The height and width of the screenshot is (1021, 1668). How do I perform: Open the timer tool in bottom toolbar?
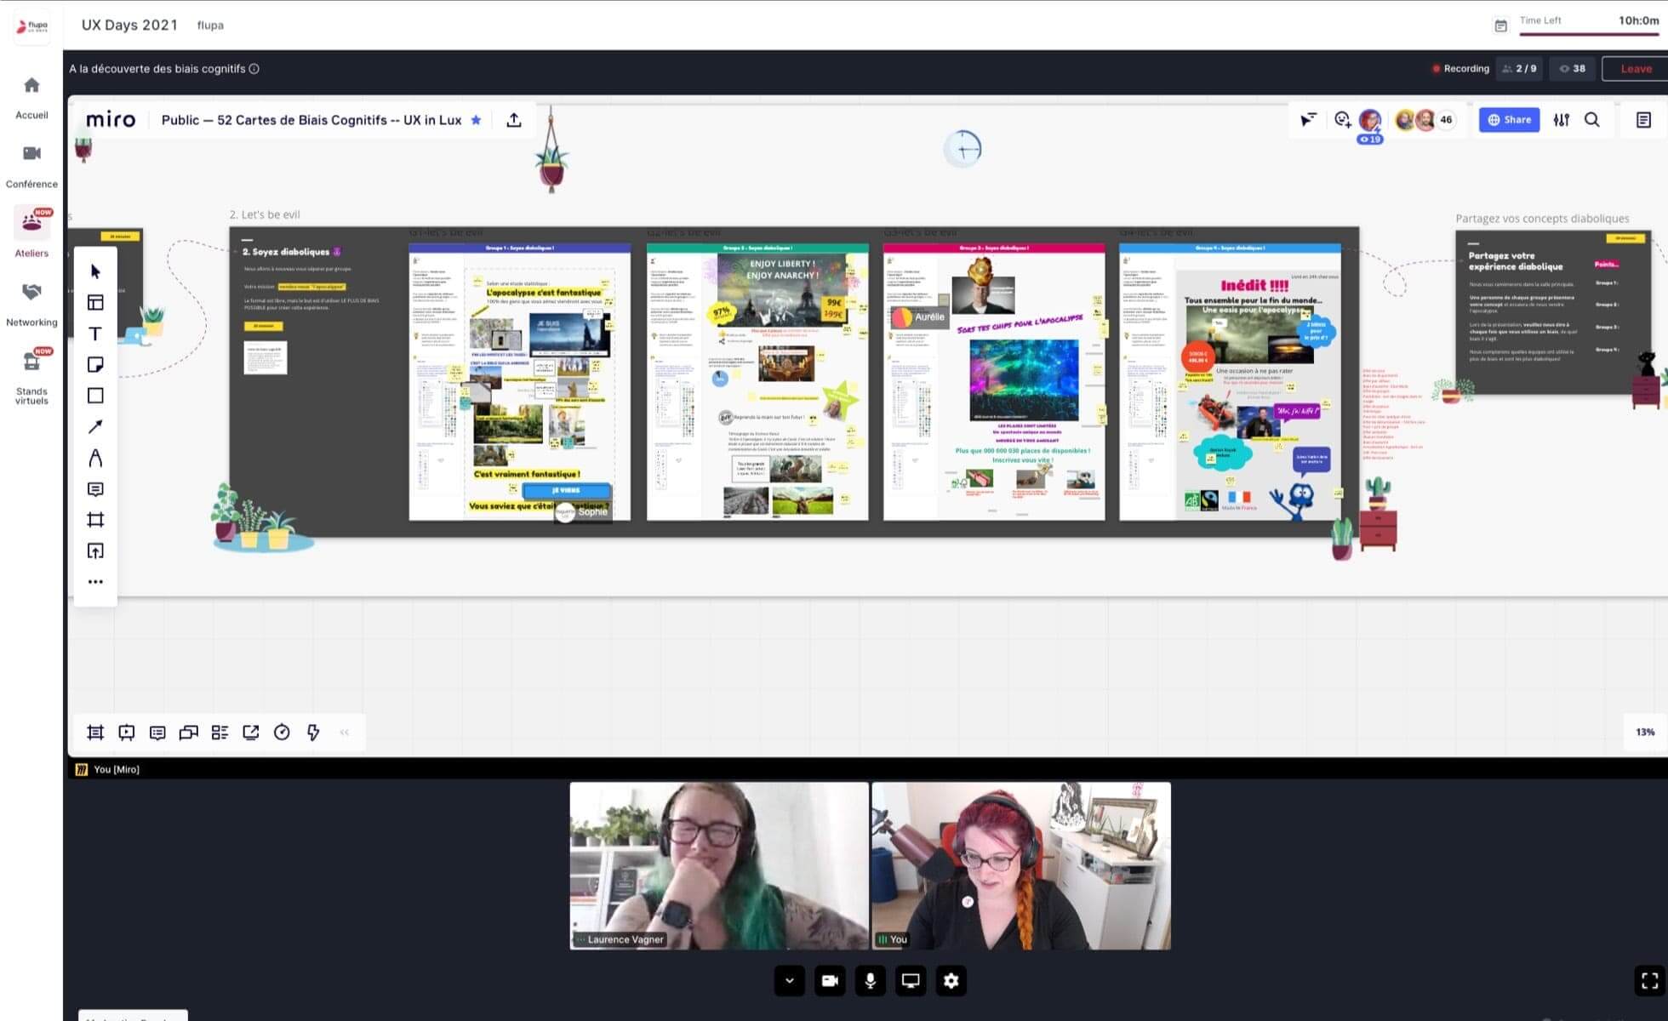click(282, 733)
